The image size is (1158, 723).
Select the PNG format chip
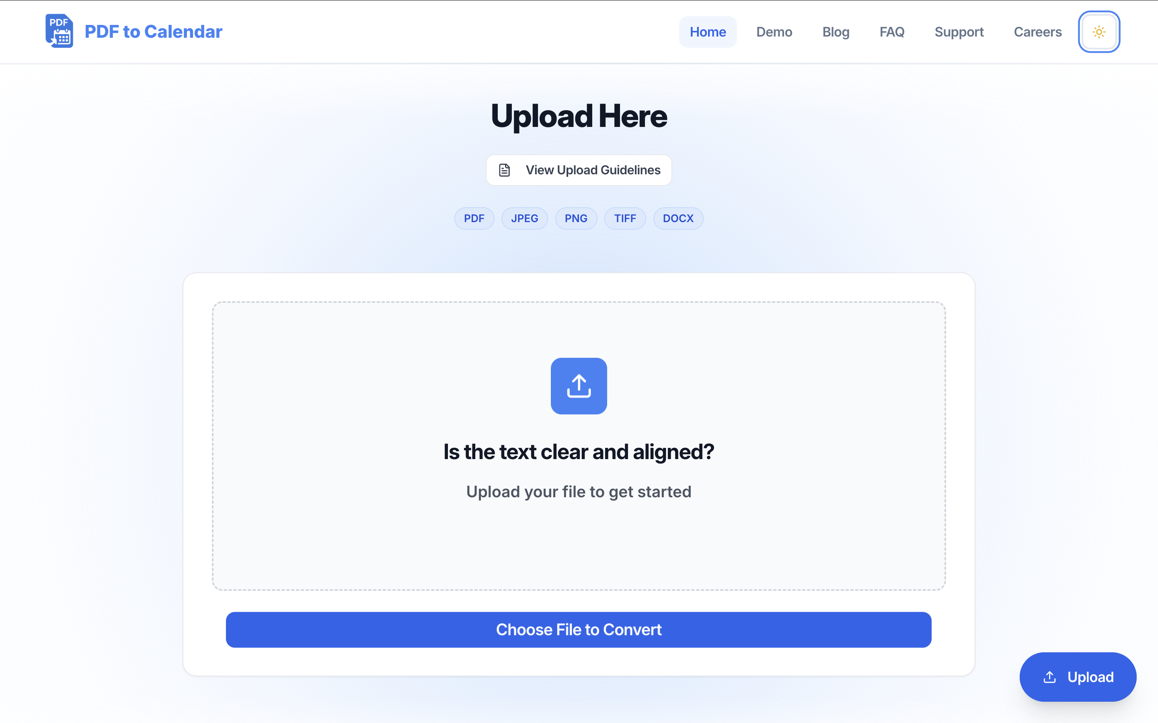pyautogui.click(x=576, y=219)
